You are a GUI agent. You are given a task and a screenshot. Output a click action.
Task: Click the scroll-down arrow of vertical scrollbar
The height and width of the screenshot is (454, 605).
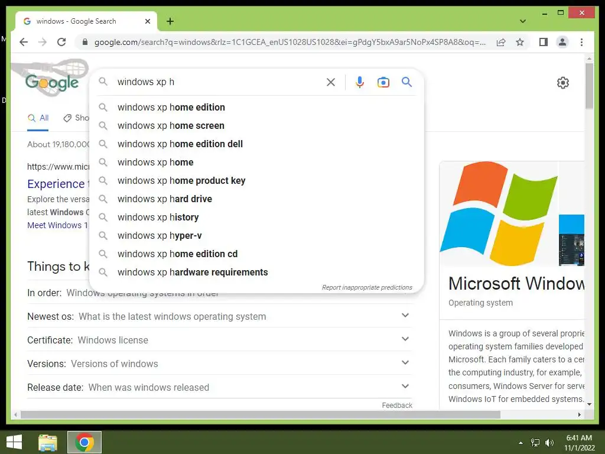tap(589, 404)
